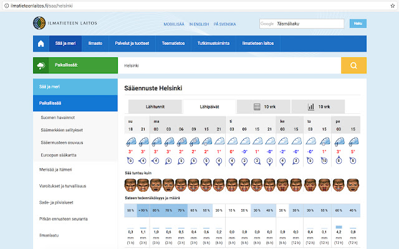Switch language with PÅ SVENSKA link

224,24
